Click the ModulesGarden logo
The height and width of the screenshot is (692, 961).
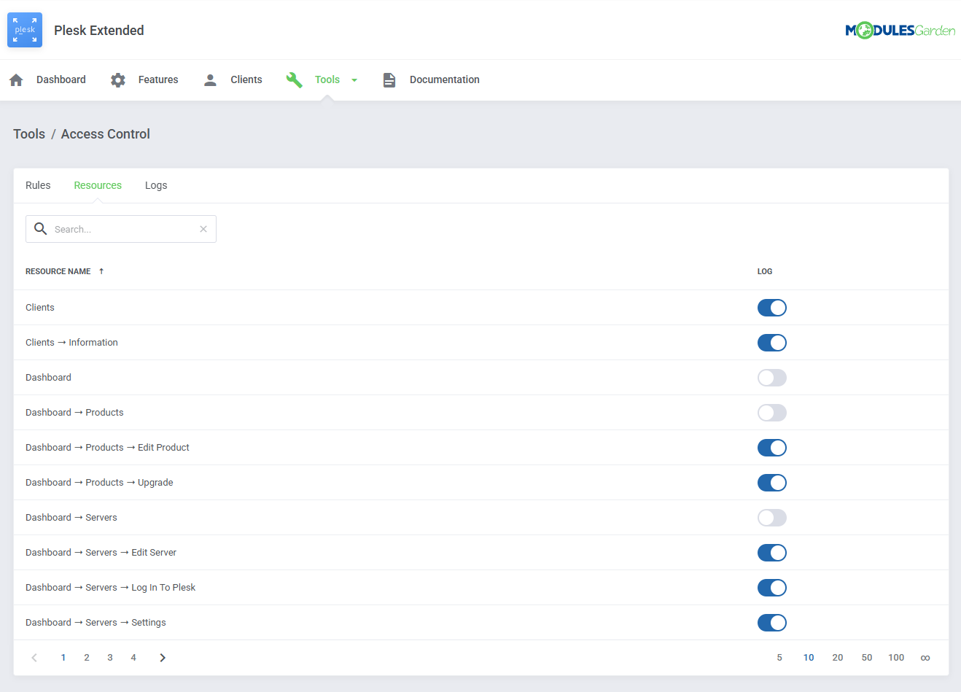point(900,30)
